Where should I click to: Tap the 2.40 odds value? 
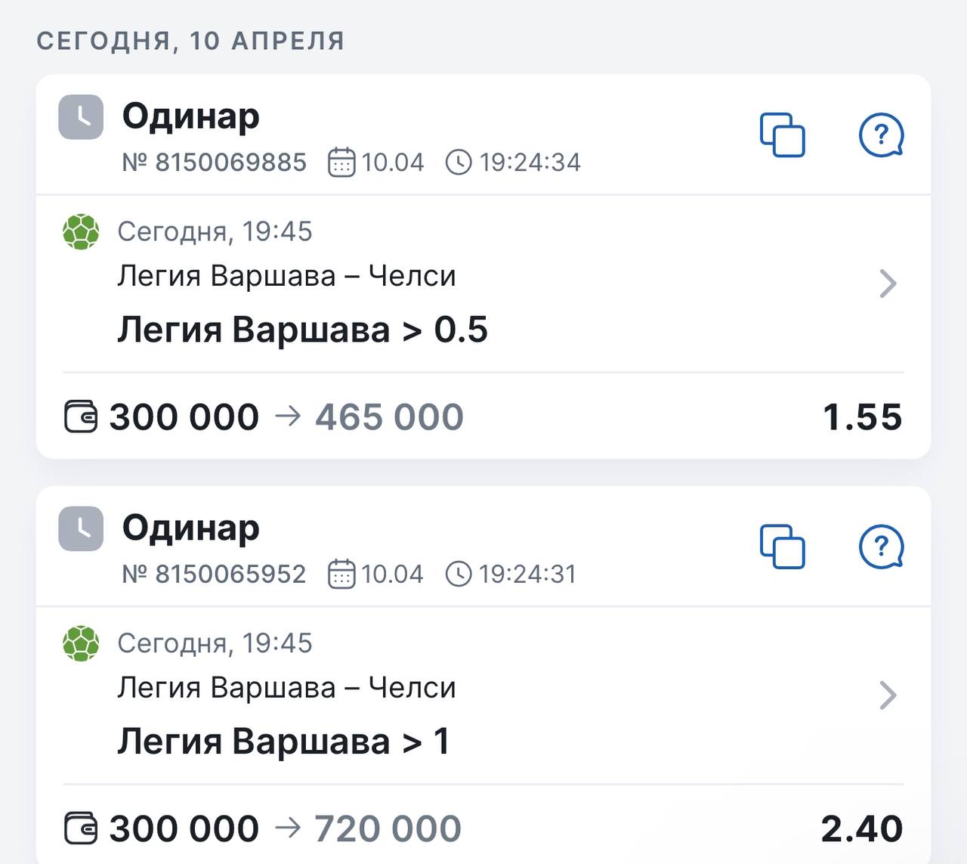tap(862, 828)
